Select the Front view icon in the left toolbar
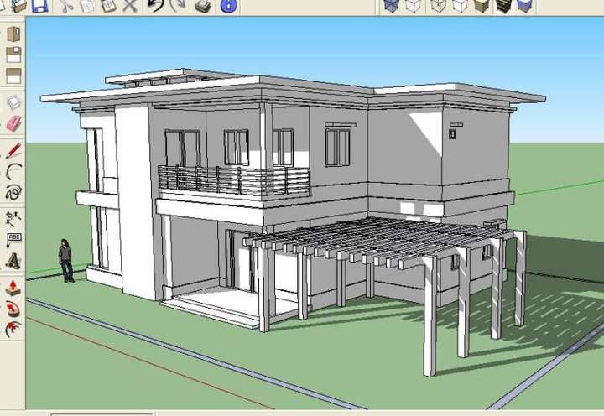 13,75
